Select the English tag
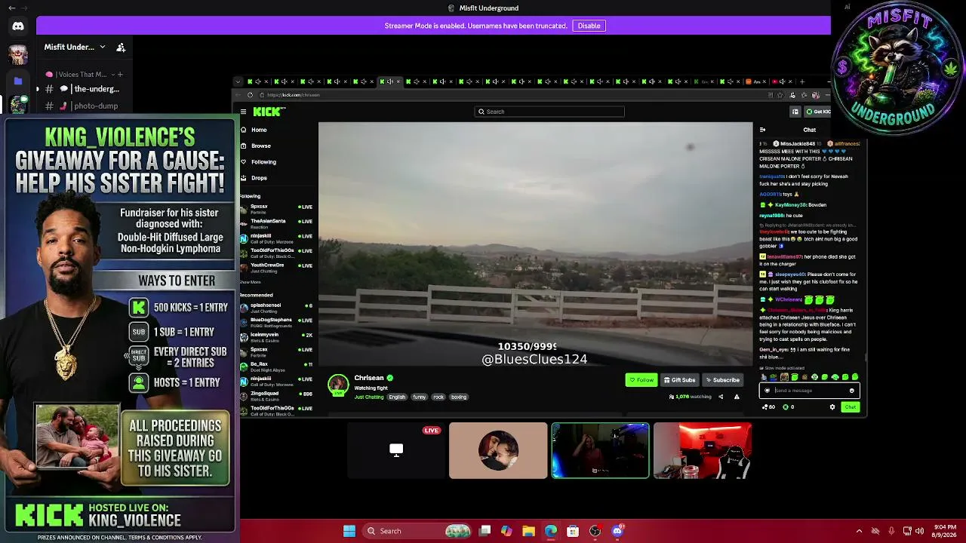The image size is (966, 543). [397, 397]
